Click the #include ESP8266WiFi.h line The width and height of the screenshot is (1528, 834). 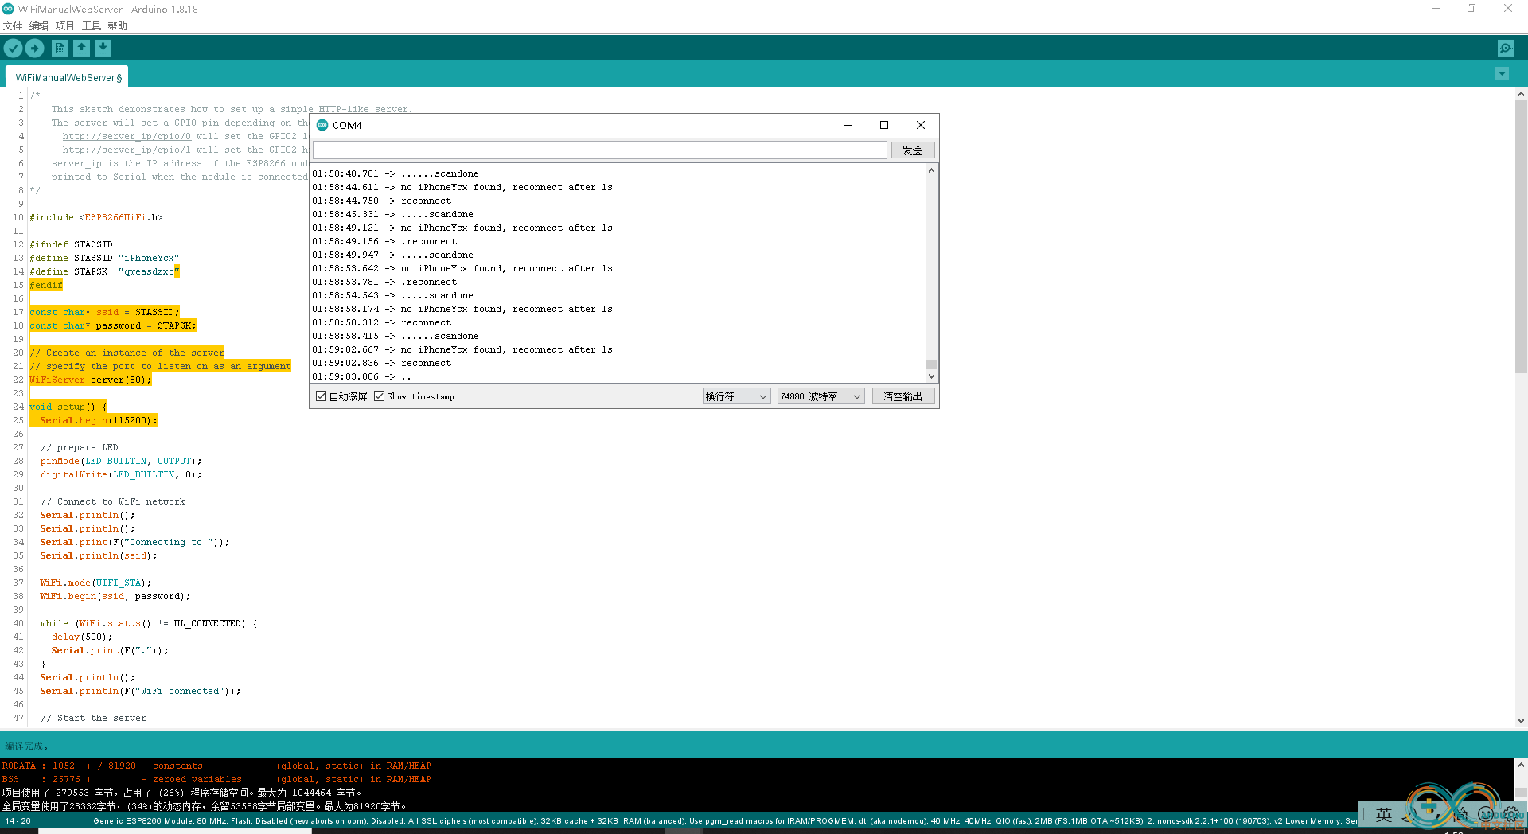point(95,217)
